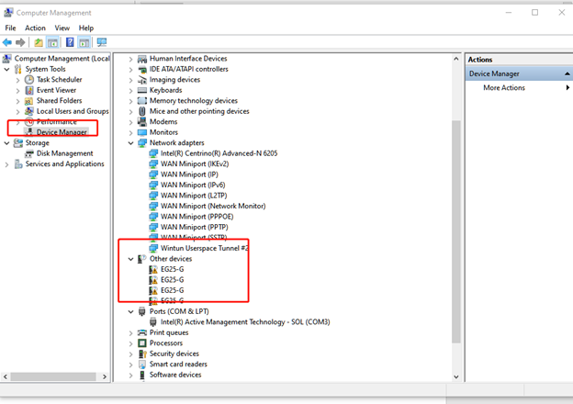The height and width of the screenshot is (404, 573).
Task: Click the Up One Level folder icon
Action: tap(39, 42)
